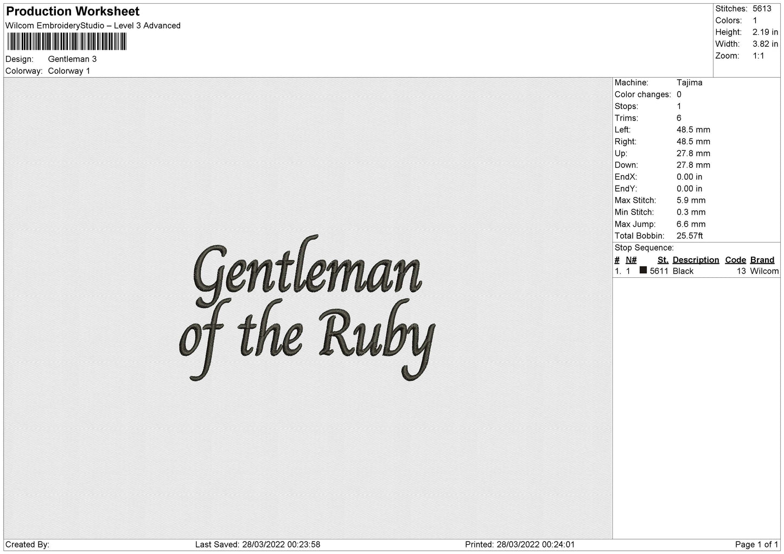Click the thread code 13
784x554 pixels.
741,271
